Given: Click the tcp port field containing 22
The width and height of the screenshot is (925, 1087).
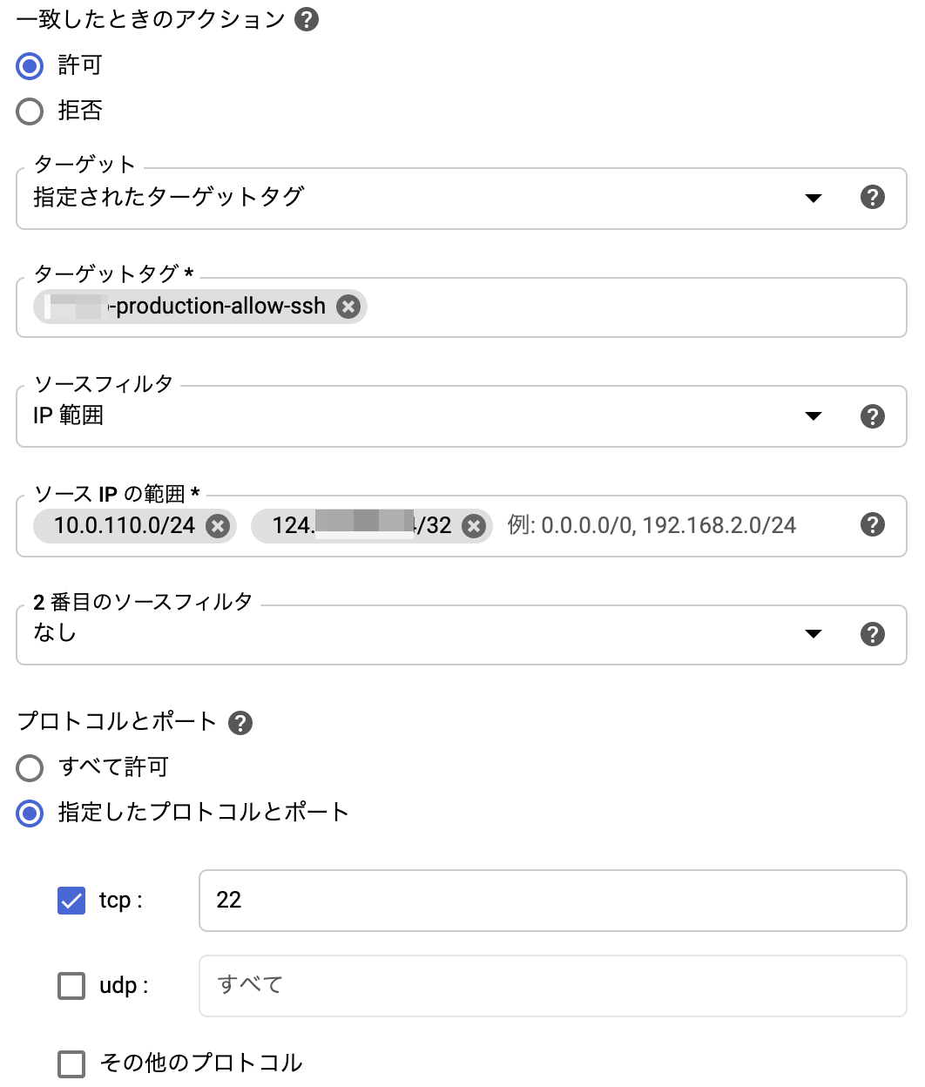Looking at the screenshot, I should [x=553, y=901].
